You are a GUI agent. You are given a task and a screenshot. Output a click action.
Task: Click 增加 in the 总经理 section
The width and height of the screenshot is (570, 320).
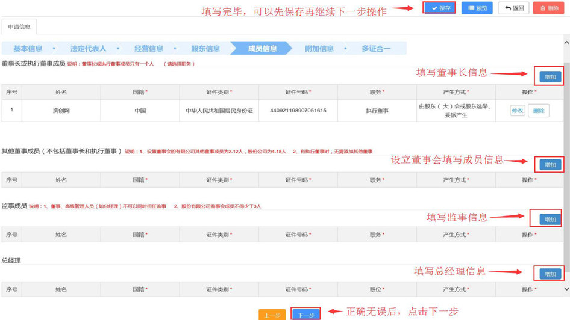(550, 274)
